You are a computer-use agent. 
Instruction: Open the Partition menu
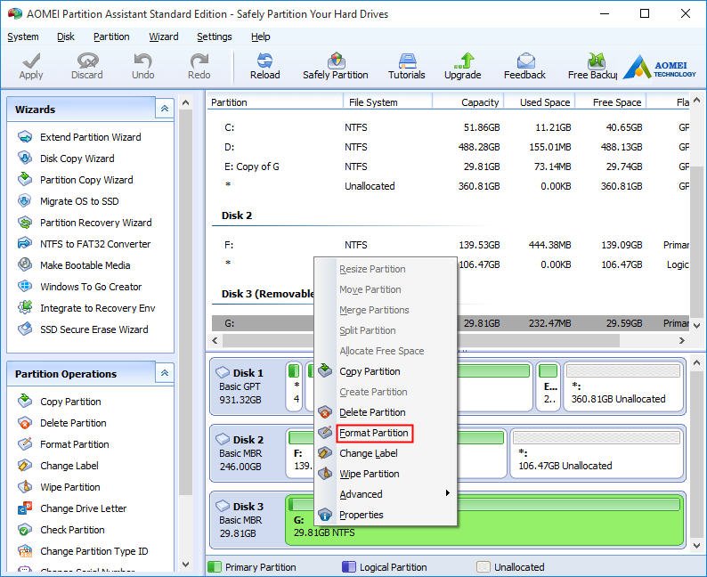coord(111,37)
